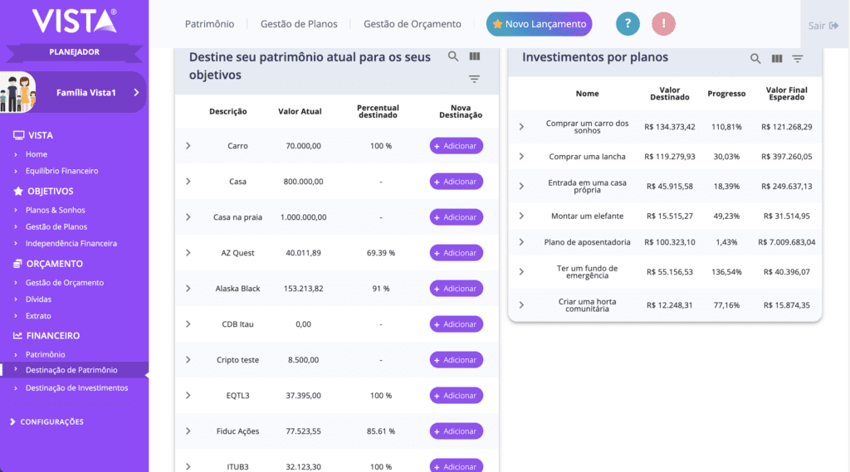
Task: Expand the Configurações sidebar section
Action: click(x=51, y=421)
